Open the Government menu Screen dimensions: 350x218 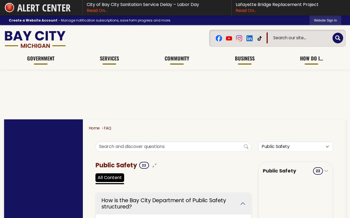point(41,59)
